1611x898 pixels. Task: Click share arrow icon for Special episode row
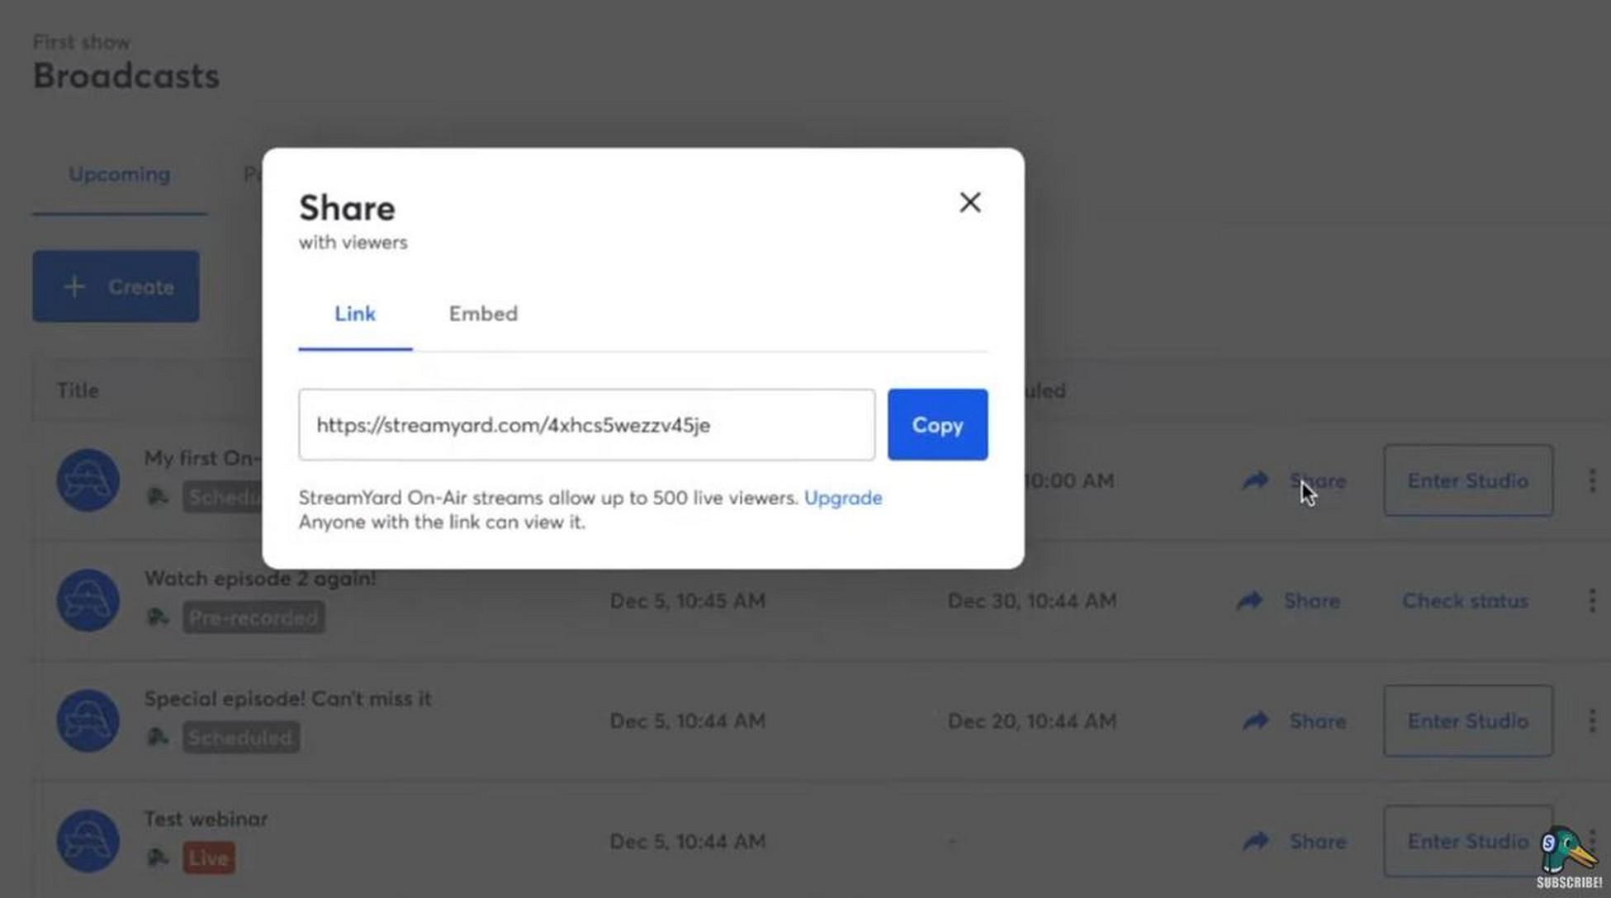coord(1255,721)
